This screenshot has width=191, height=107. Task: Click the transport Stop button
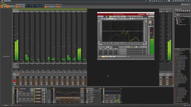coord(5,7)
